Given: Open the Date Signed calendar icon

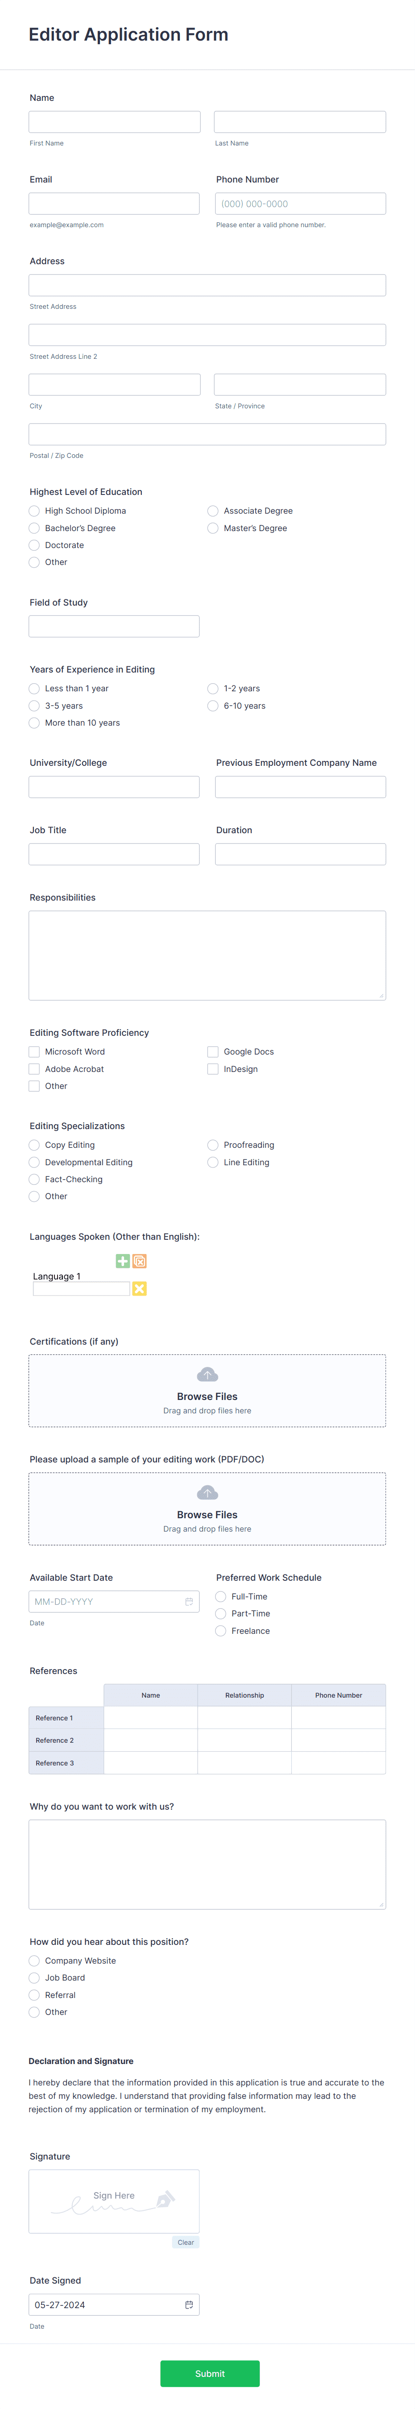Looking at the screenshot, I should tap(189, 2305).
